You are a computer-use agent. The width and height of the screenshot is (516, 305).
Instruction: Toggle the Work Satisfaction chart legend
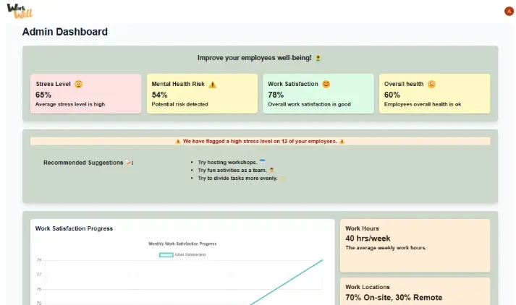(x=182, y=254)
